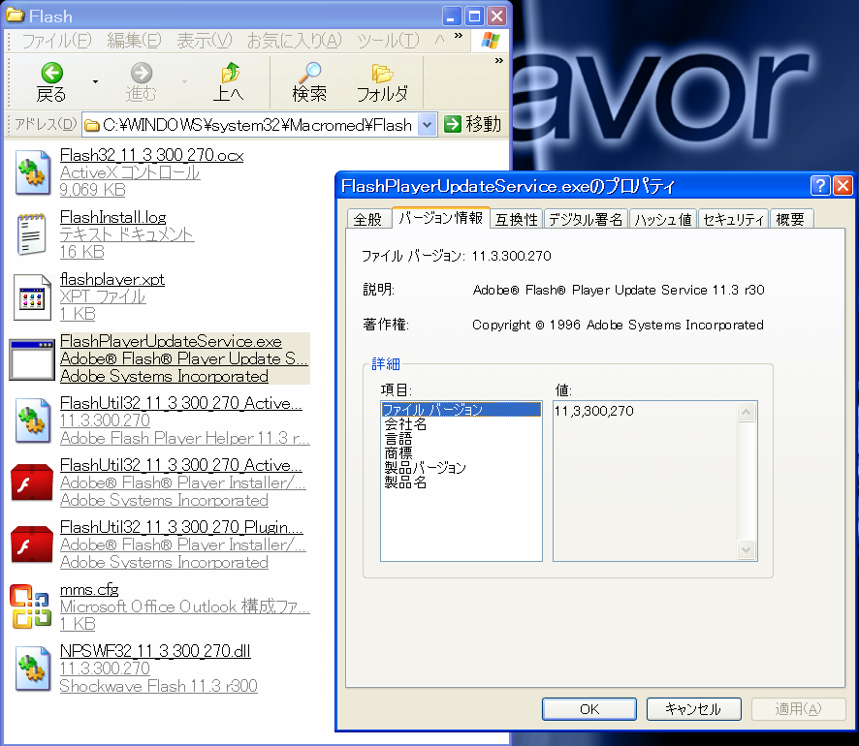This screenshot has height=746, width=859.
Task: Open the FlashPlayerUpdateService.exe file name link
Action: pyautogui.click(x=171, y=342)
